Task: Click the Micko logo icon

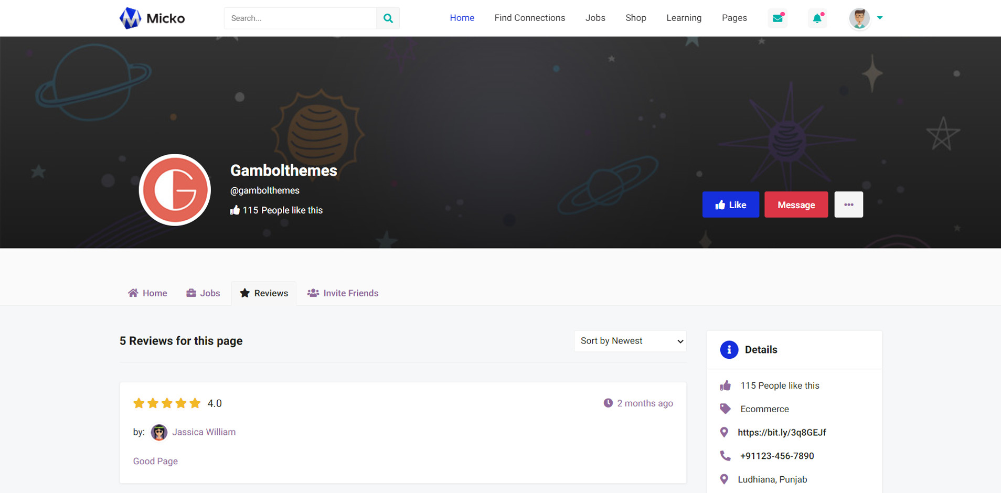Action: [130, 18]
